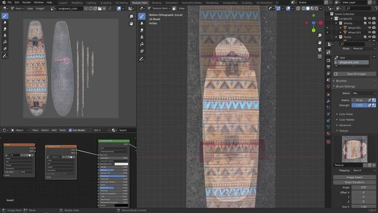378x213 pixels.
Task: Open the Object Data properties tab icon
Action: pos(328,127)
